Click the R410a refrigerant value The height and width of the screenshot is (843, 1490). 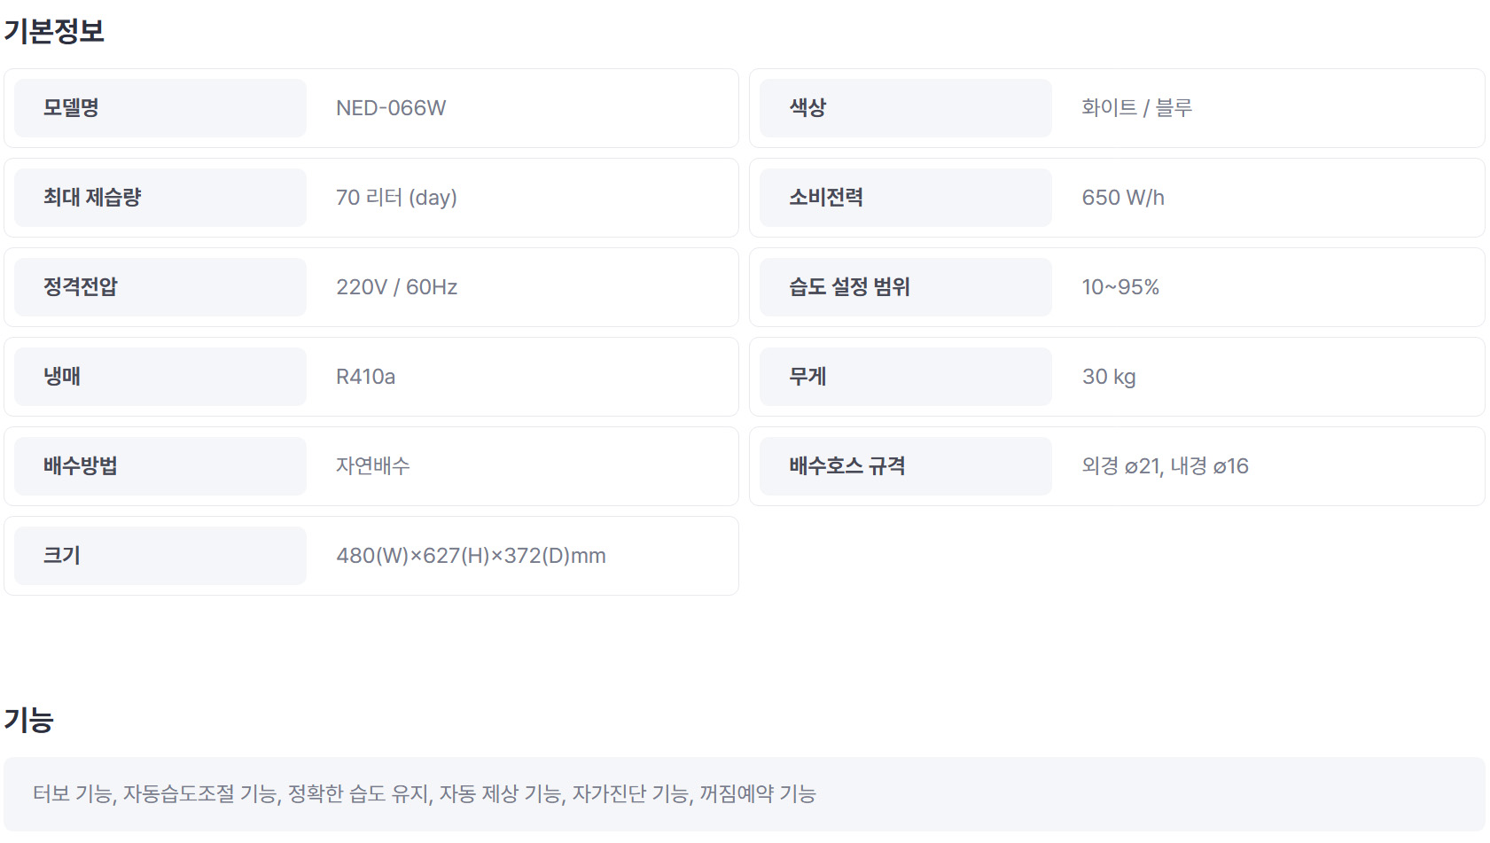[365, 377]
